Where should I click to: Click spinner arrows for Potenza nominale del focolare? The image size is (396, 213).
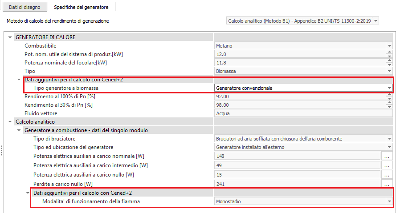(389, 63)
